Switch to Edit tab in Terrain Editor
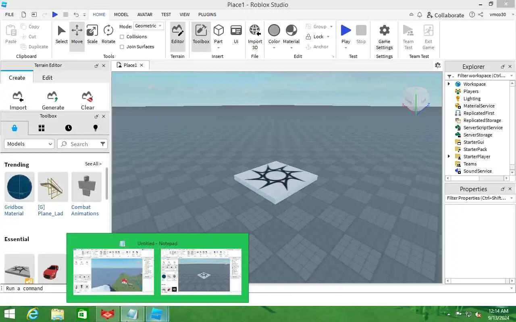This screenshot has width=516, height=322. [x=47, y=78]
